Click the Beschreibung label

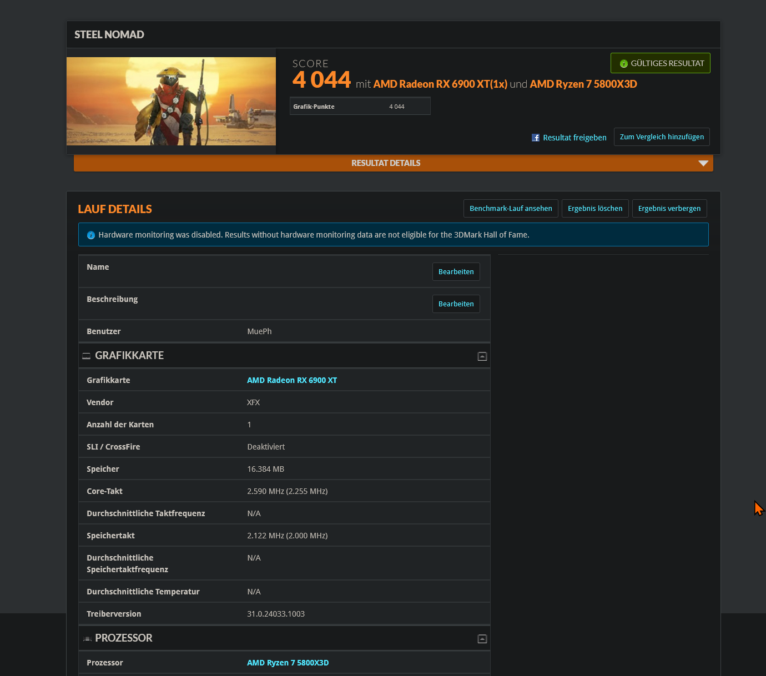tap(112, 299)
